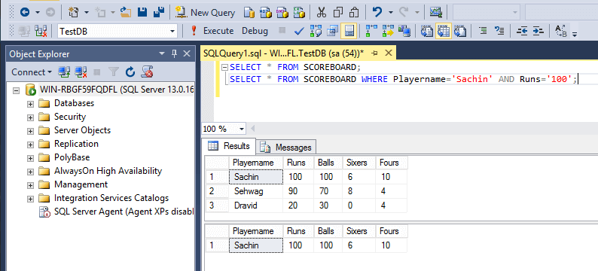The image size is (598, 271).
Task: Click the Undo arrow icon
Action: pos(377,13)
